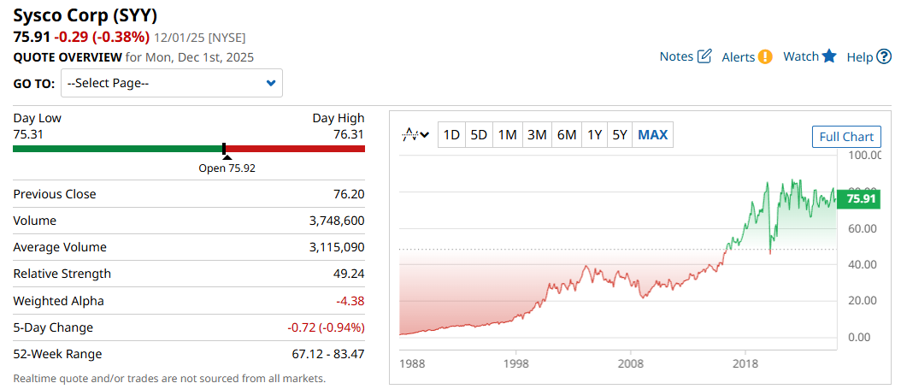Open the chart type selector icon
Image resolution: width=901 pixels, height=389 pixels.
pos(411,135)
